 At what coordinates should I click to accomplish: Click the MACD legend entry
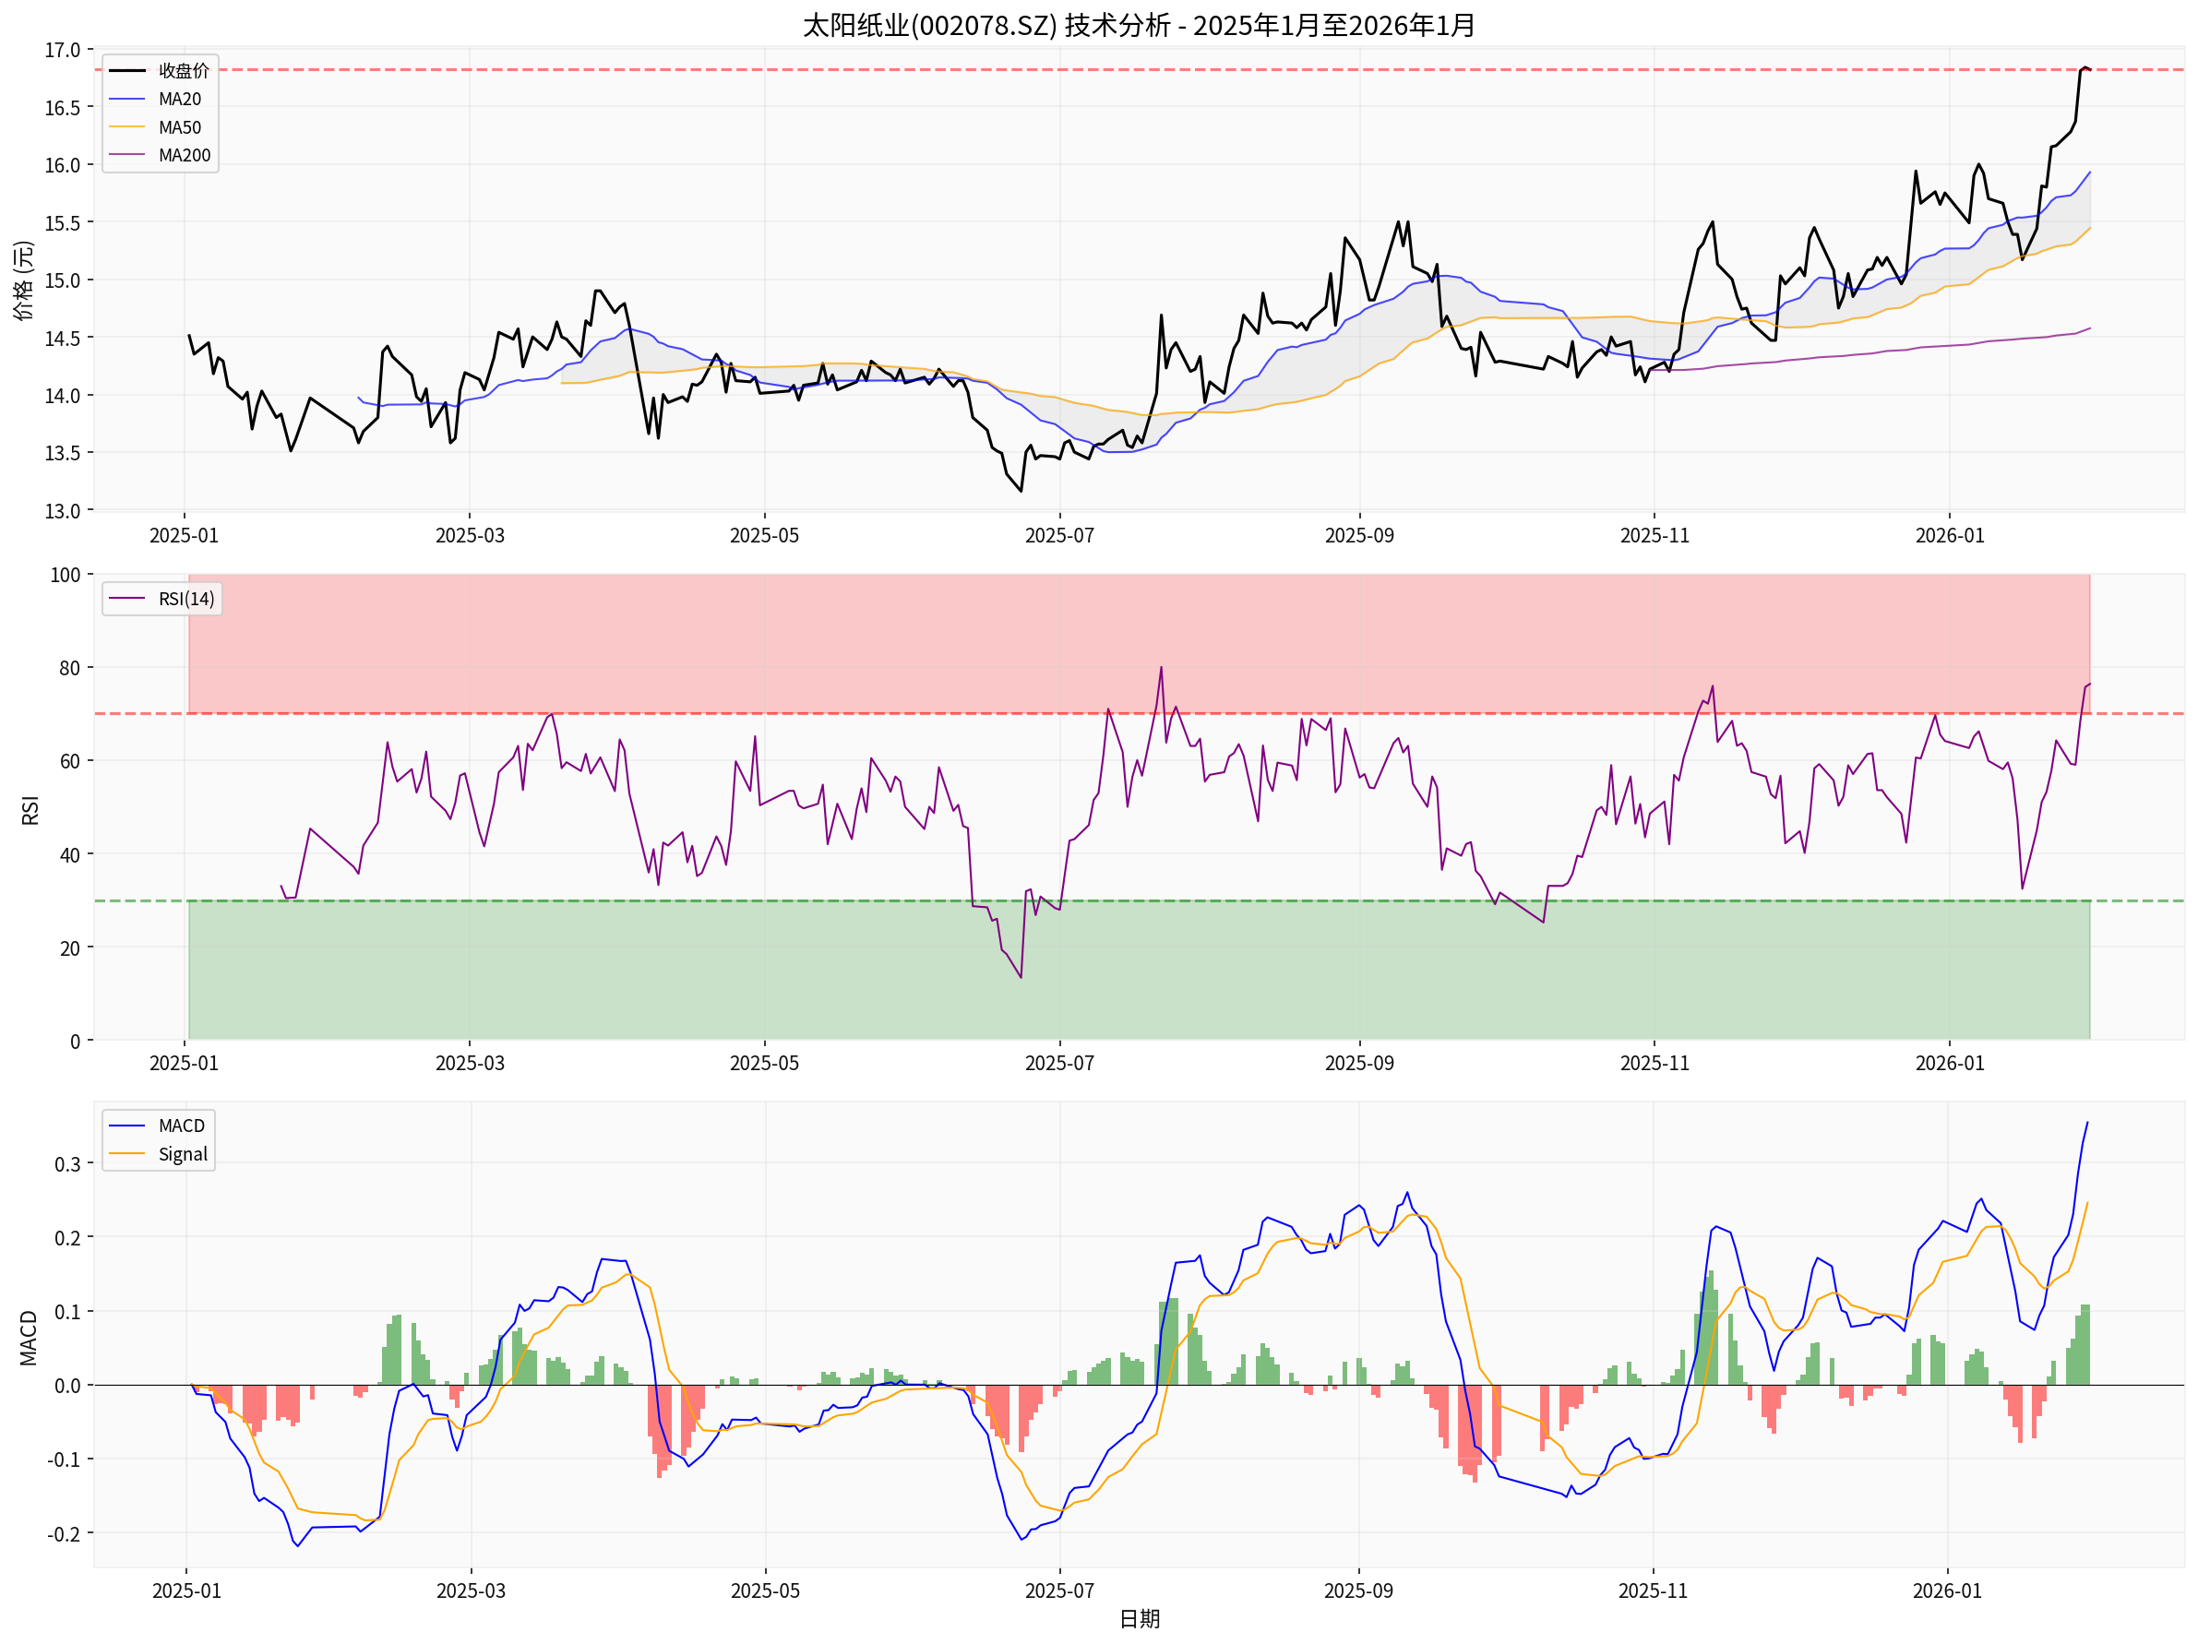point(181,1126)
